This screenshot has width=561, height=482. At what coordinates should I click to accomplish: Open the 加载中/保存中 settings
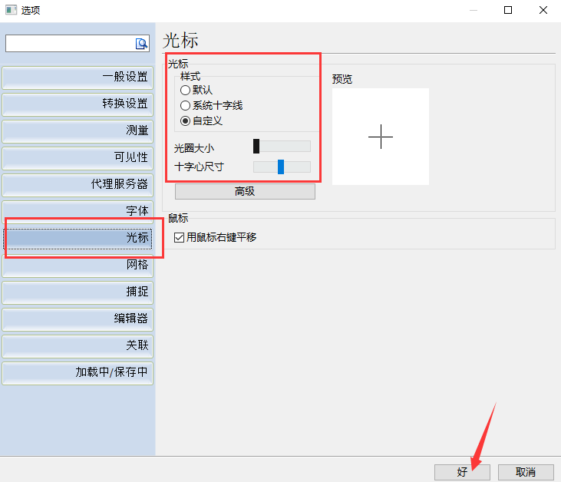coord(77,373)
